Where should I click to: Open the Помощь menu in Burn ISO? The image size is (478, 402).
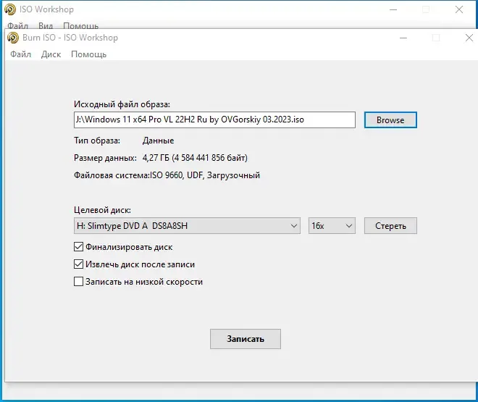[88, 54]
